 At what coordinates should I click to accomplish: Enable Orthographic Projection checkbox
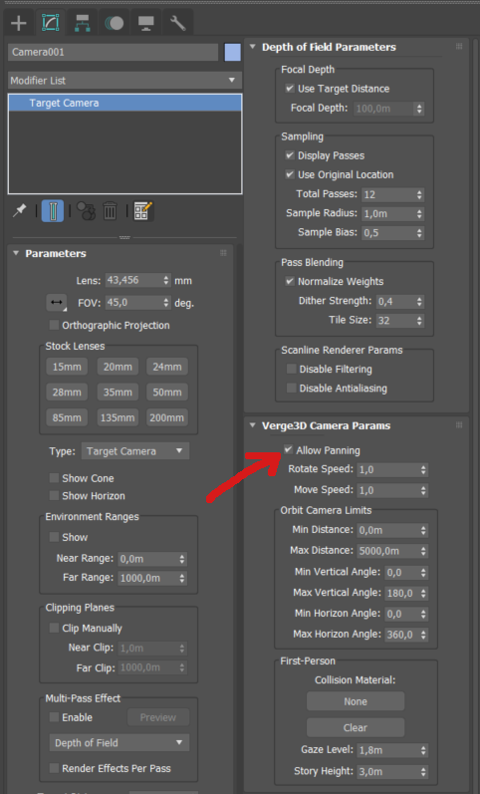point(54,325)
